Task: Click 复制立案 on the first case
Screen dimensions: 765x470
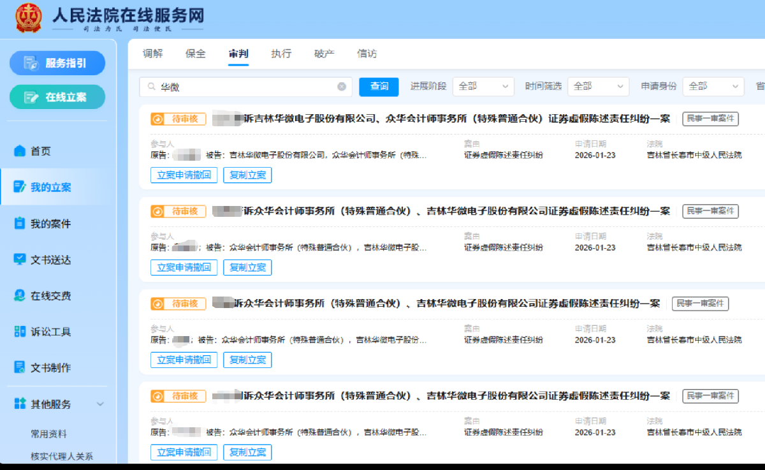Action: 247,175
